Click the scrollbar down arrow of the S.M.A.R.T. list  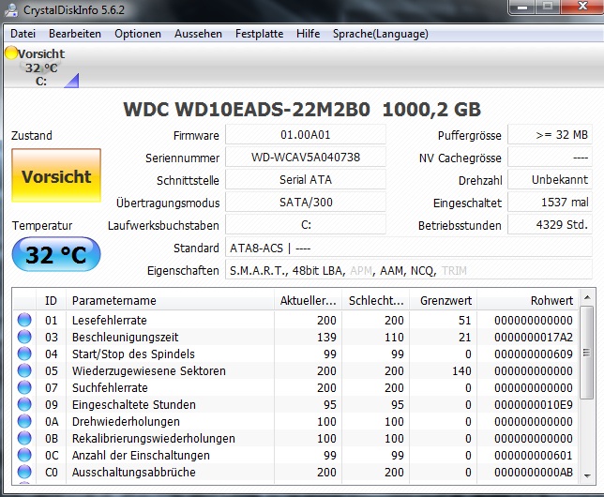pos(587,476)
